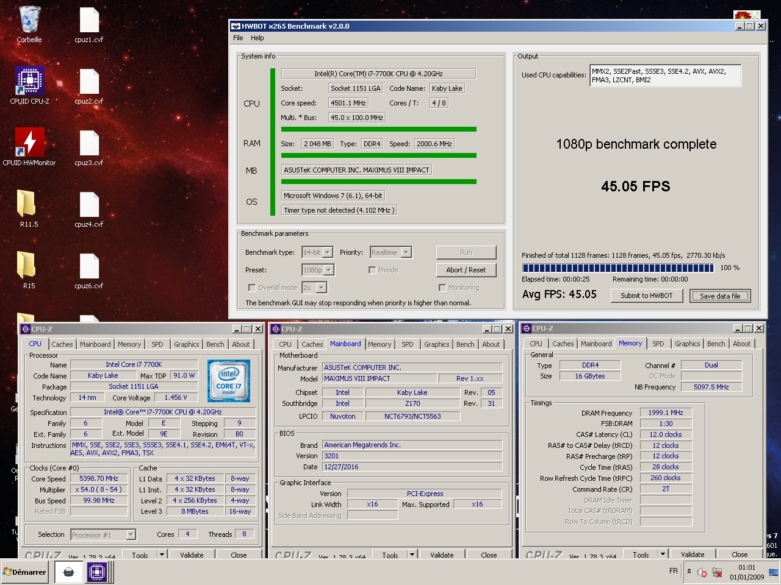Click the Intel Core i7 logo in CPU-Z

[229, 381]
